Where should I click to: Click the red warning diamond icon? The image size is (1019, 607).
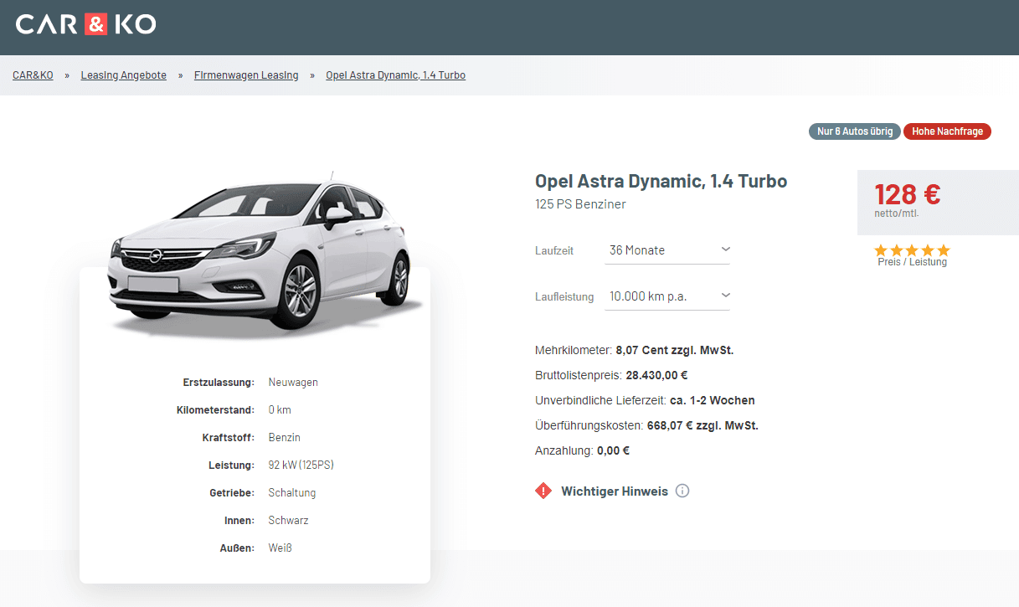tap(543, 491)
